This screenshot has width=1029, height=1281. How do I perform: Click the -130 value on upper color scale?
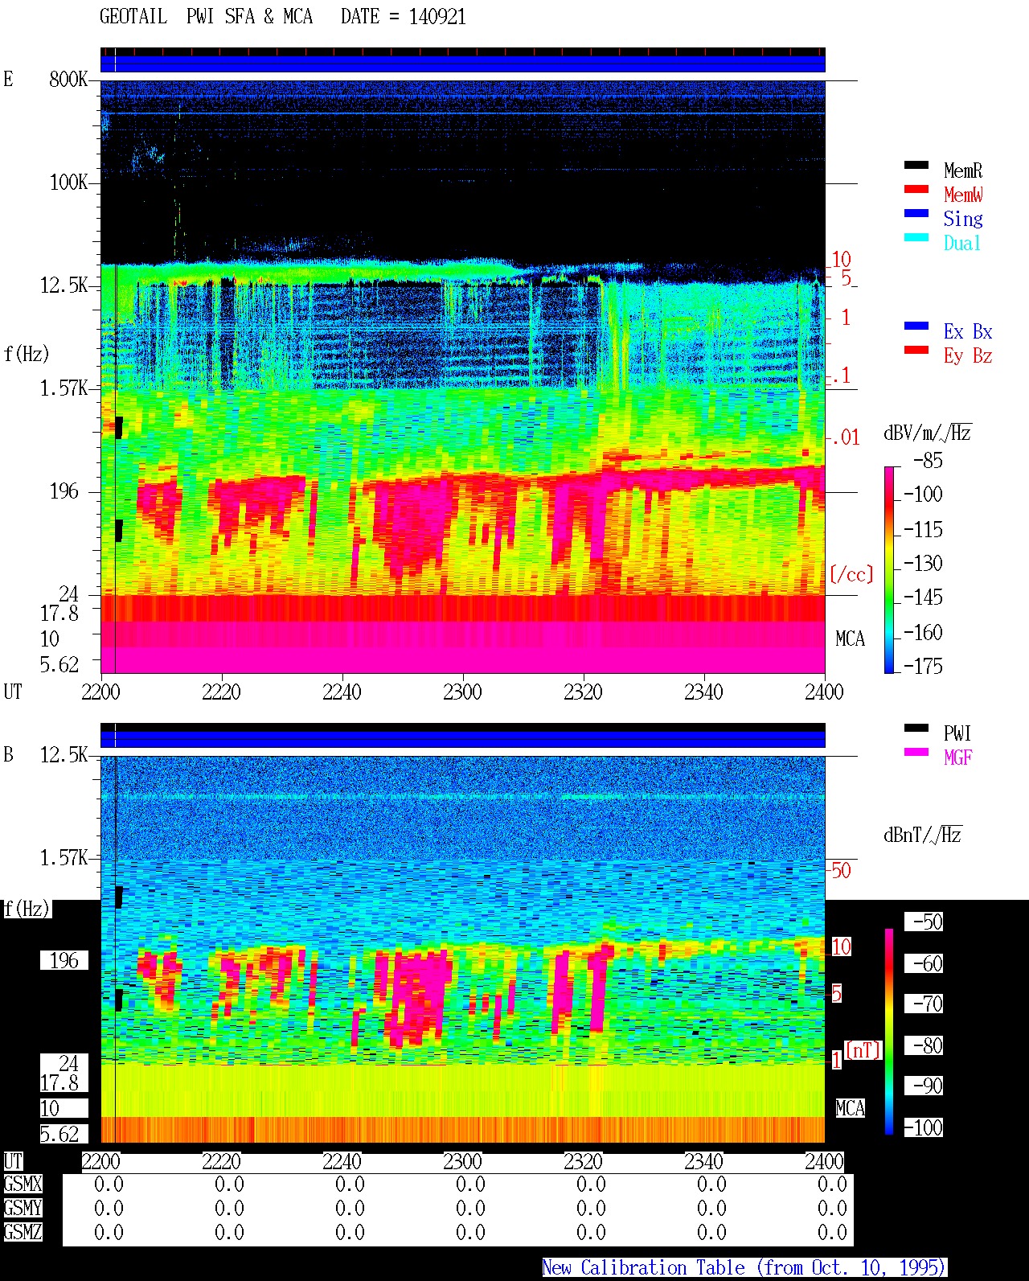pos(923,563)
